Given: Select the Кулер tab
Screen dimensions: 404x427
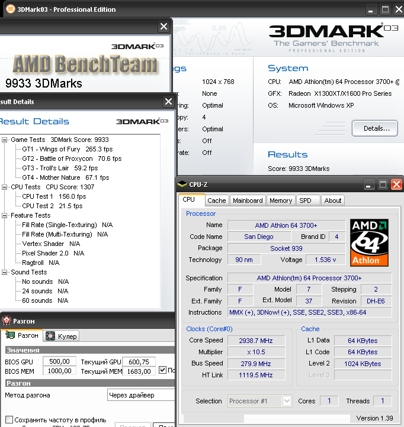Looking at the screenshot, I should (x=62, y=337).
